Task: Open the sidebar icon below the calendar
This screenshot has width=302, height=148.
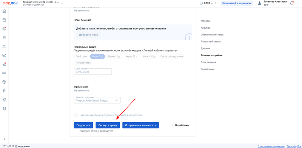Action: [4, 29]
